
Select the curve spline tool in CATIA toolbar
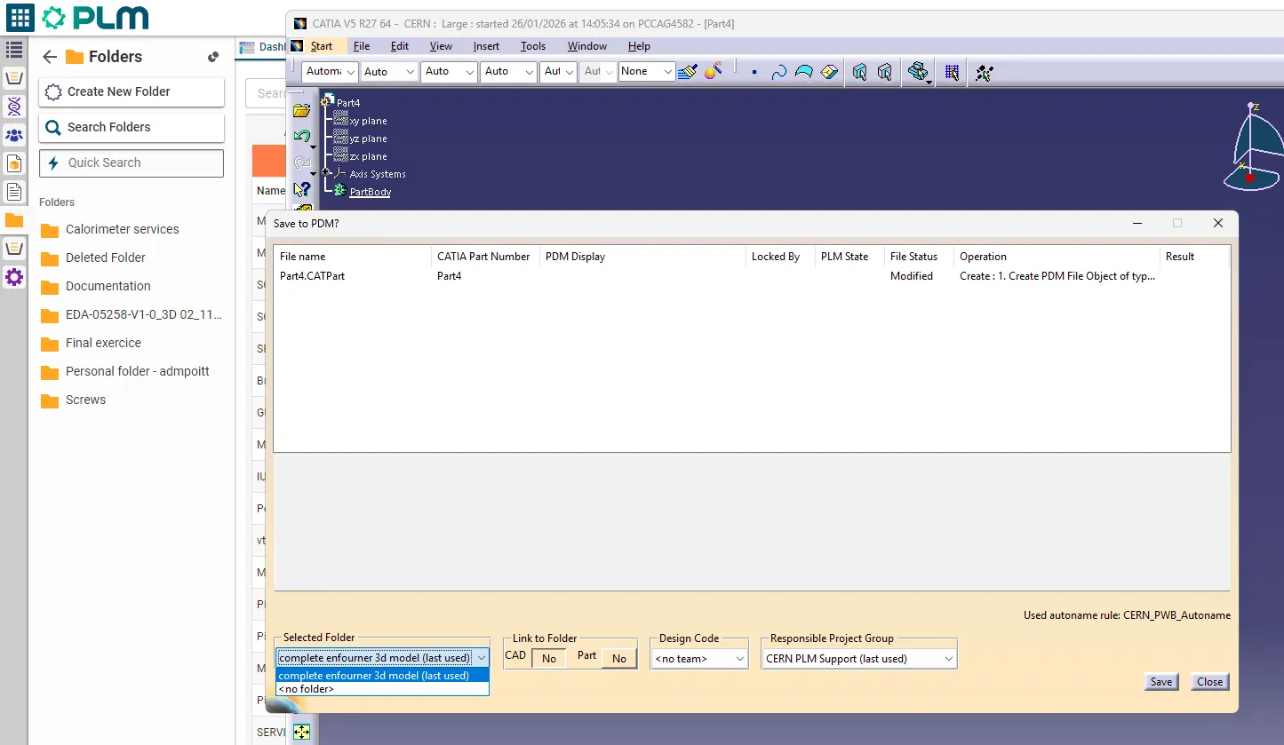[x=779, y=72]
